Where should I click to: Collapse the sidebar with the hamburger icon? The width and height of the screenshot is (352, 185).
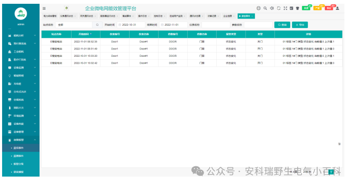44,8
